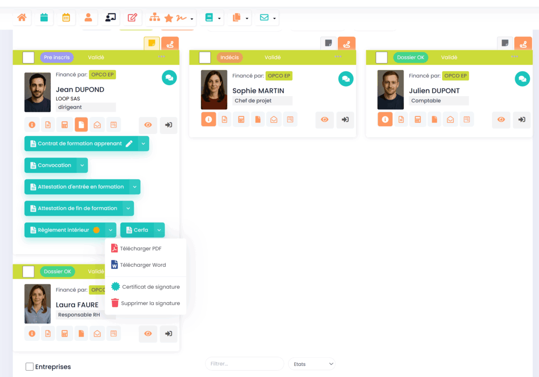Image resolution: width=539 pixels, height=377 pixels.
Task: Enable the Entreprises checkbox
Action: coord(30,367)
